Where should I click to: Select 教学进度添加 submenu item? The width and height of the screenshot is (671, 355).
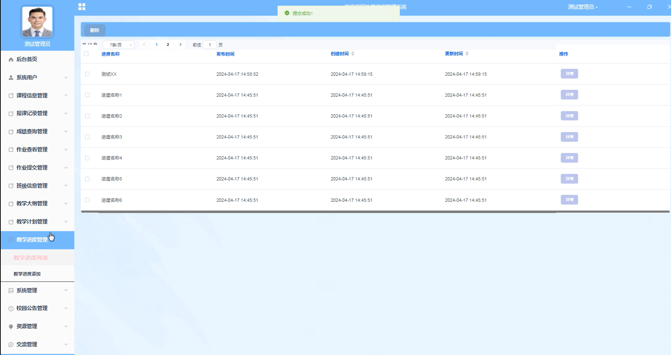[37, 274]
